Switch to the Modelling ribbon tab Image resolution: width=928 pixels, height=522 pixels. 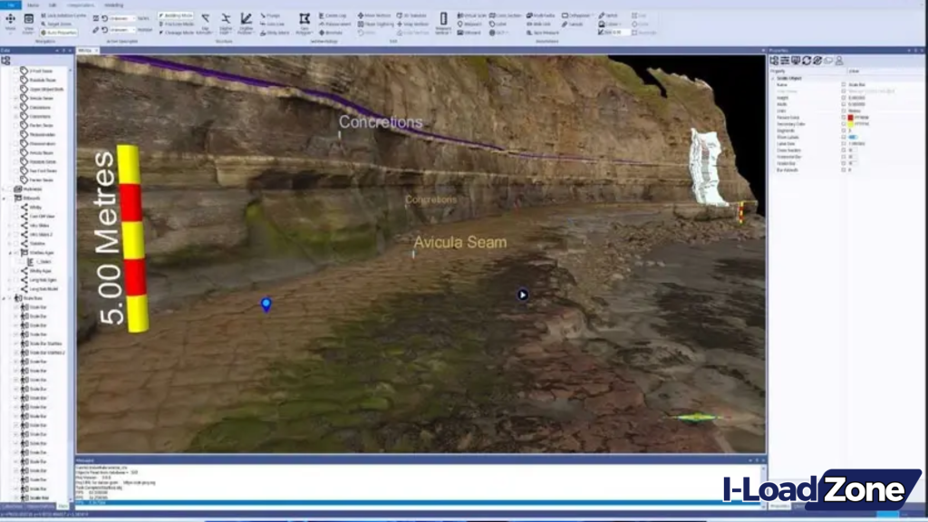(x=114, y=5)
